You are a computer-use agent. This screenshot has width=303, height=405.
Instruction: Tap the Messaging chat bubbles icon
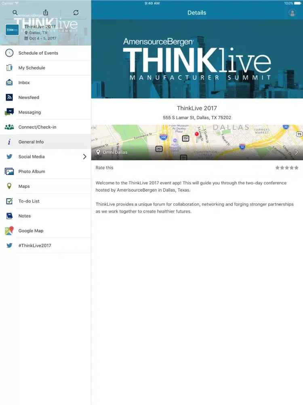click(9, 112)
